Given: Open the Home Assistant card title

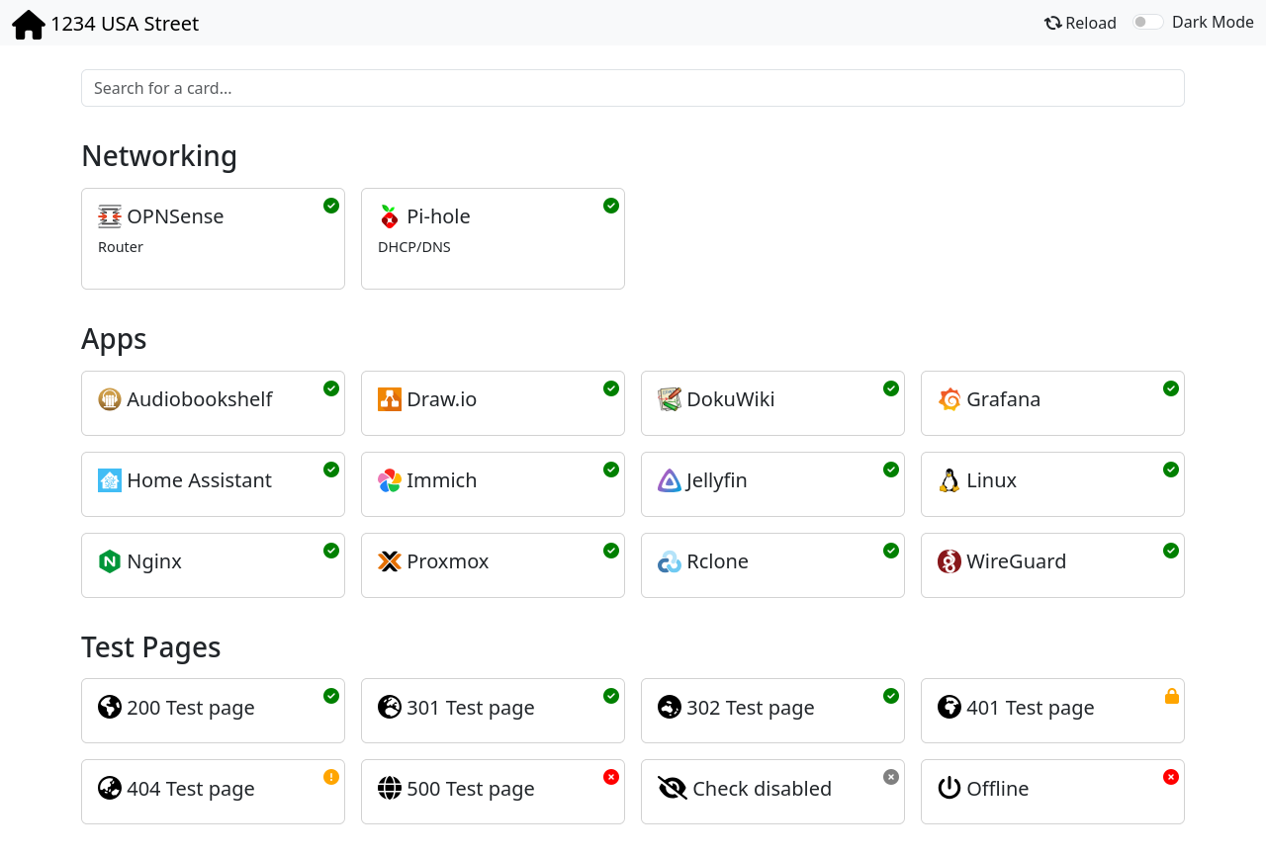Looking at the screenshot, I should 199,480.
